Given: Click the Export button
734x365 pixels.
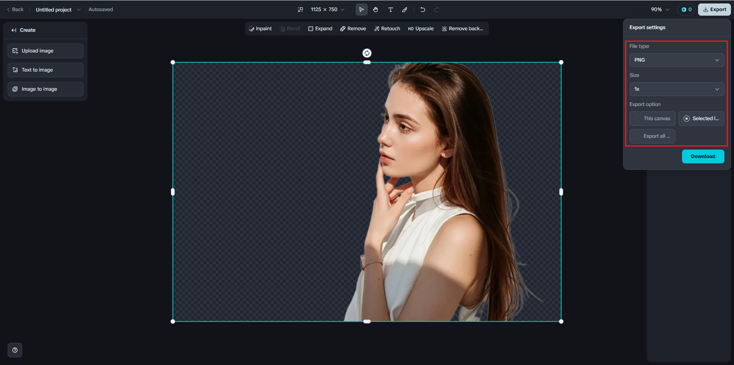Looking at the screenshot, I should click(x=715, y=10).
